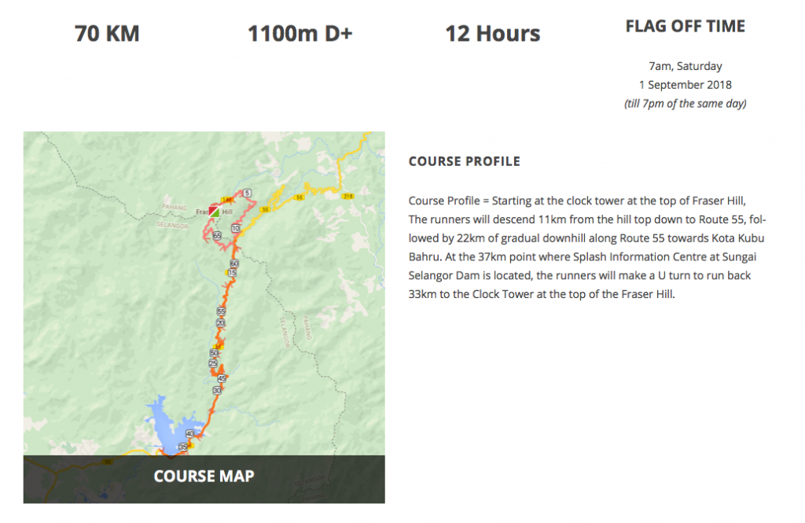Open the course map thumbnail image

[x=204, y=317]
